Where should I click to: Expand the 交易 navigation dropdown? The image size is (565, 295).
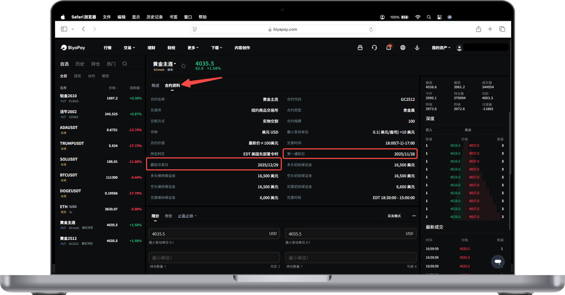click(x=129, y=48)
